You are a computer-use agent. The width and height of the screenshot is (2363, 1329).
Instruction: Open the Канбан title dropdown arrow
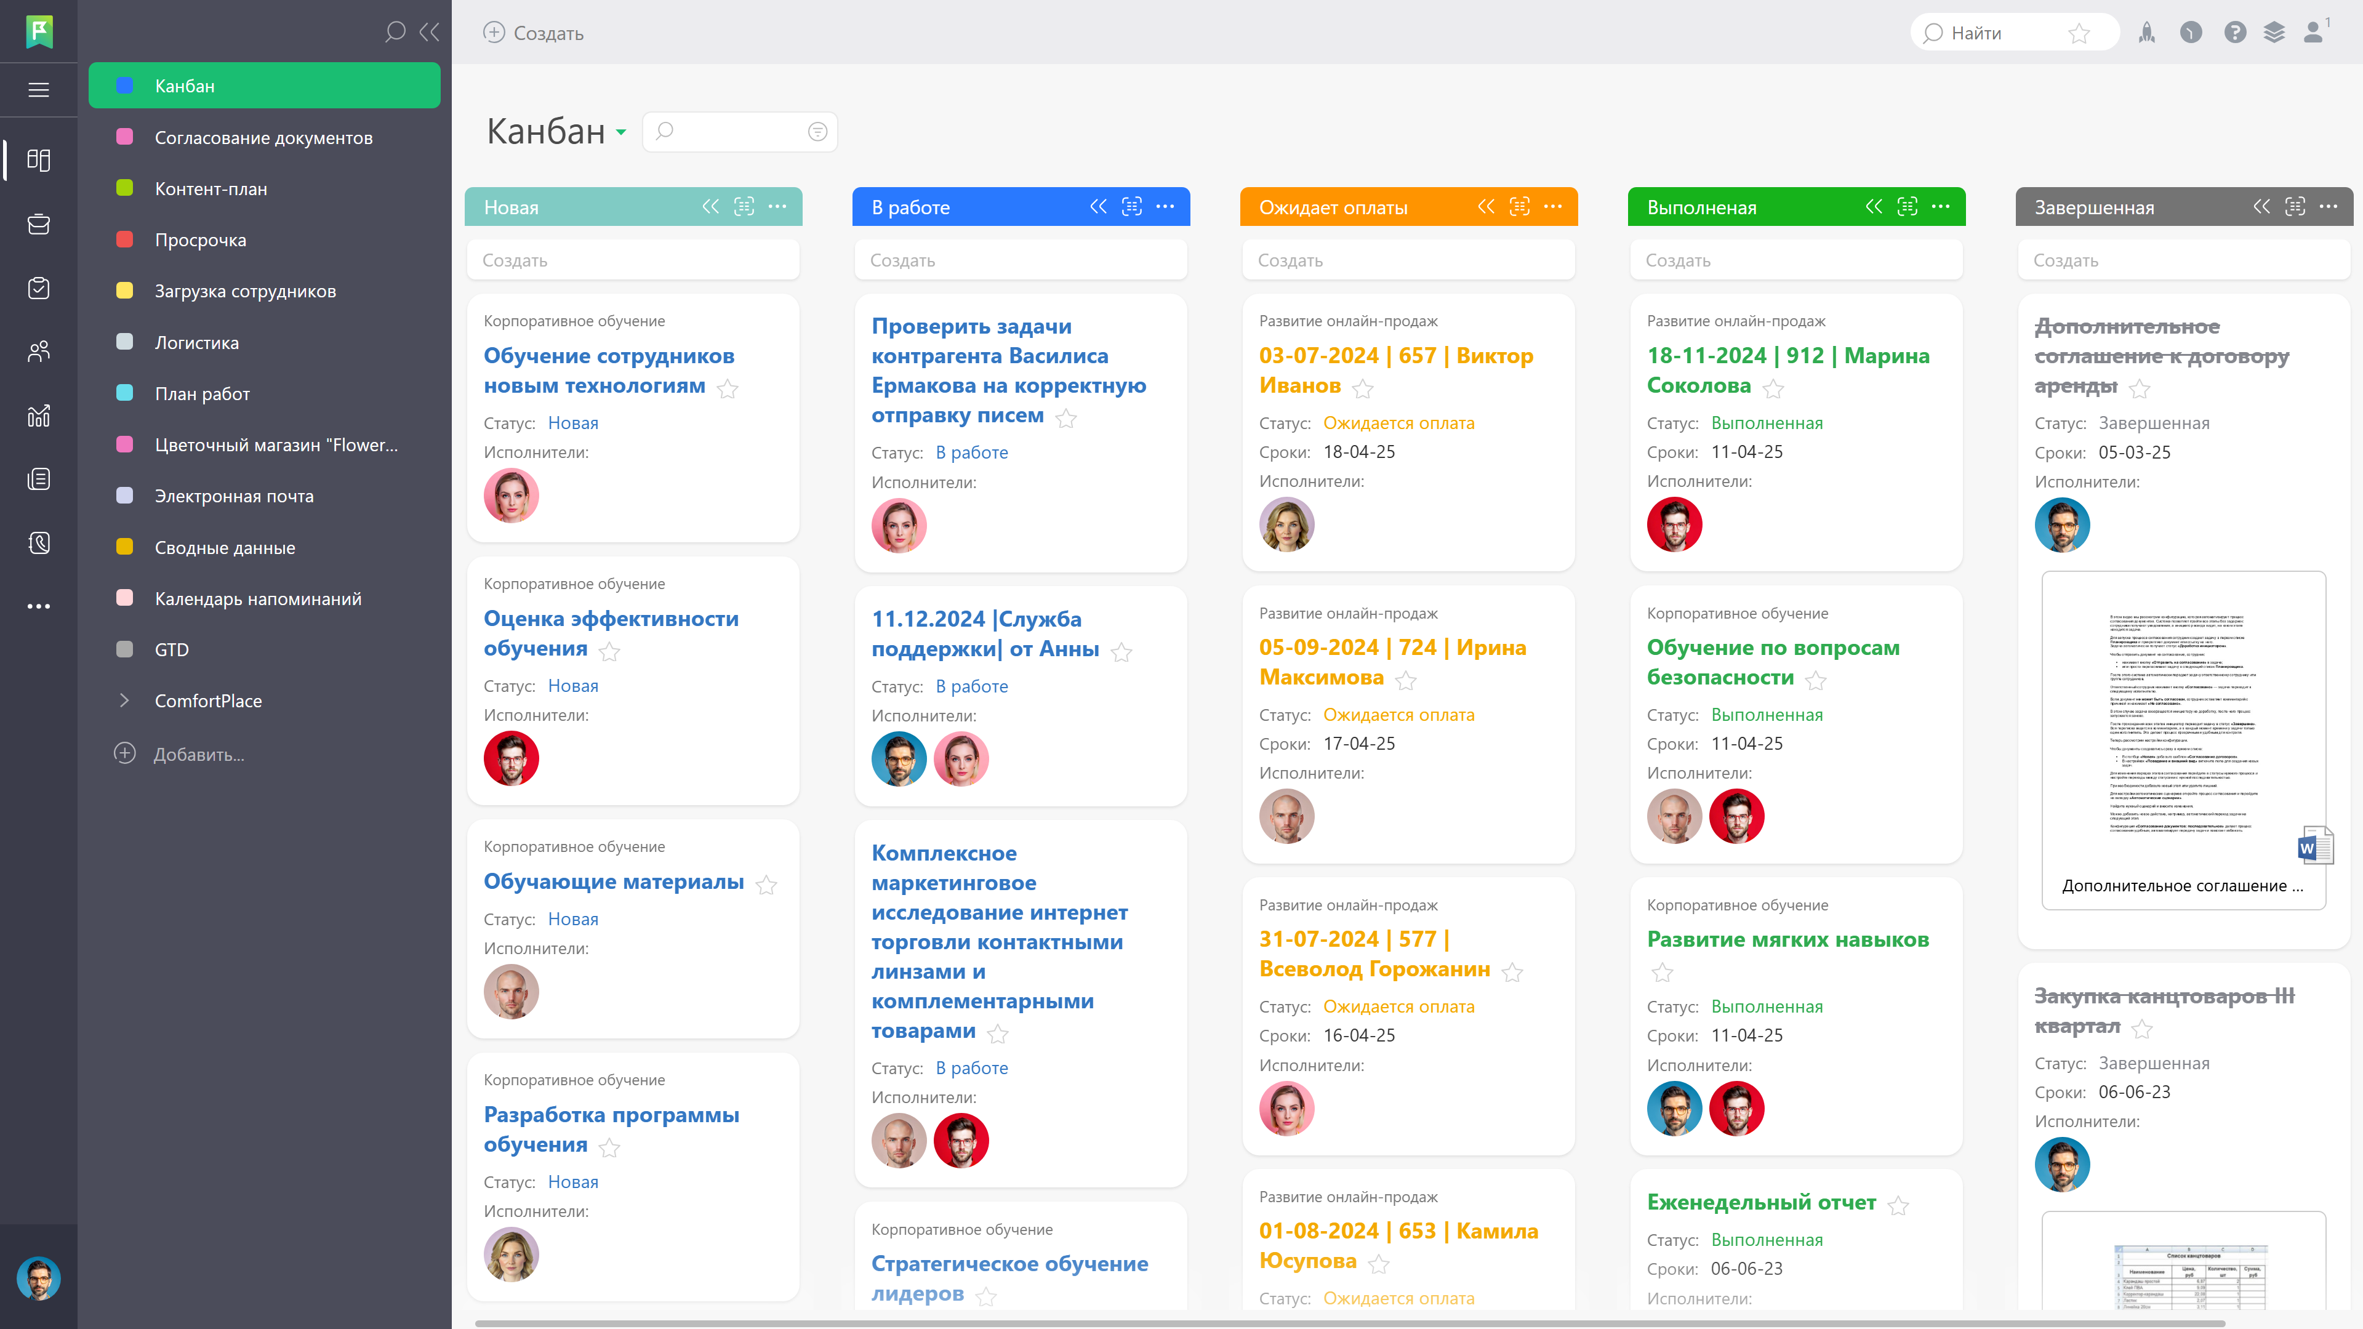click(x=621, y=132)
